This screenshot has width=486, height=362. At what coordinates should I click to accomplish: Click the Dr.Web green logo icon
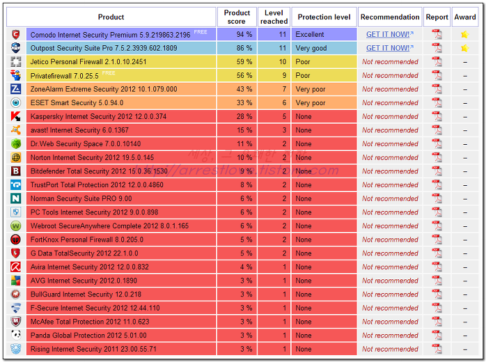point(16,144)
